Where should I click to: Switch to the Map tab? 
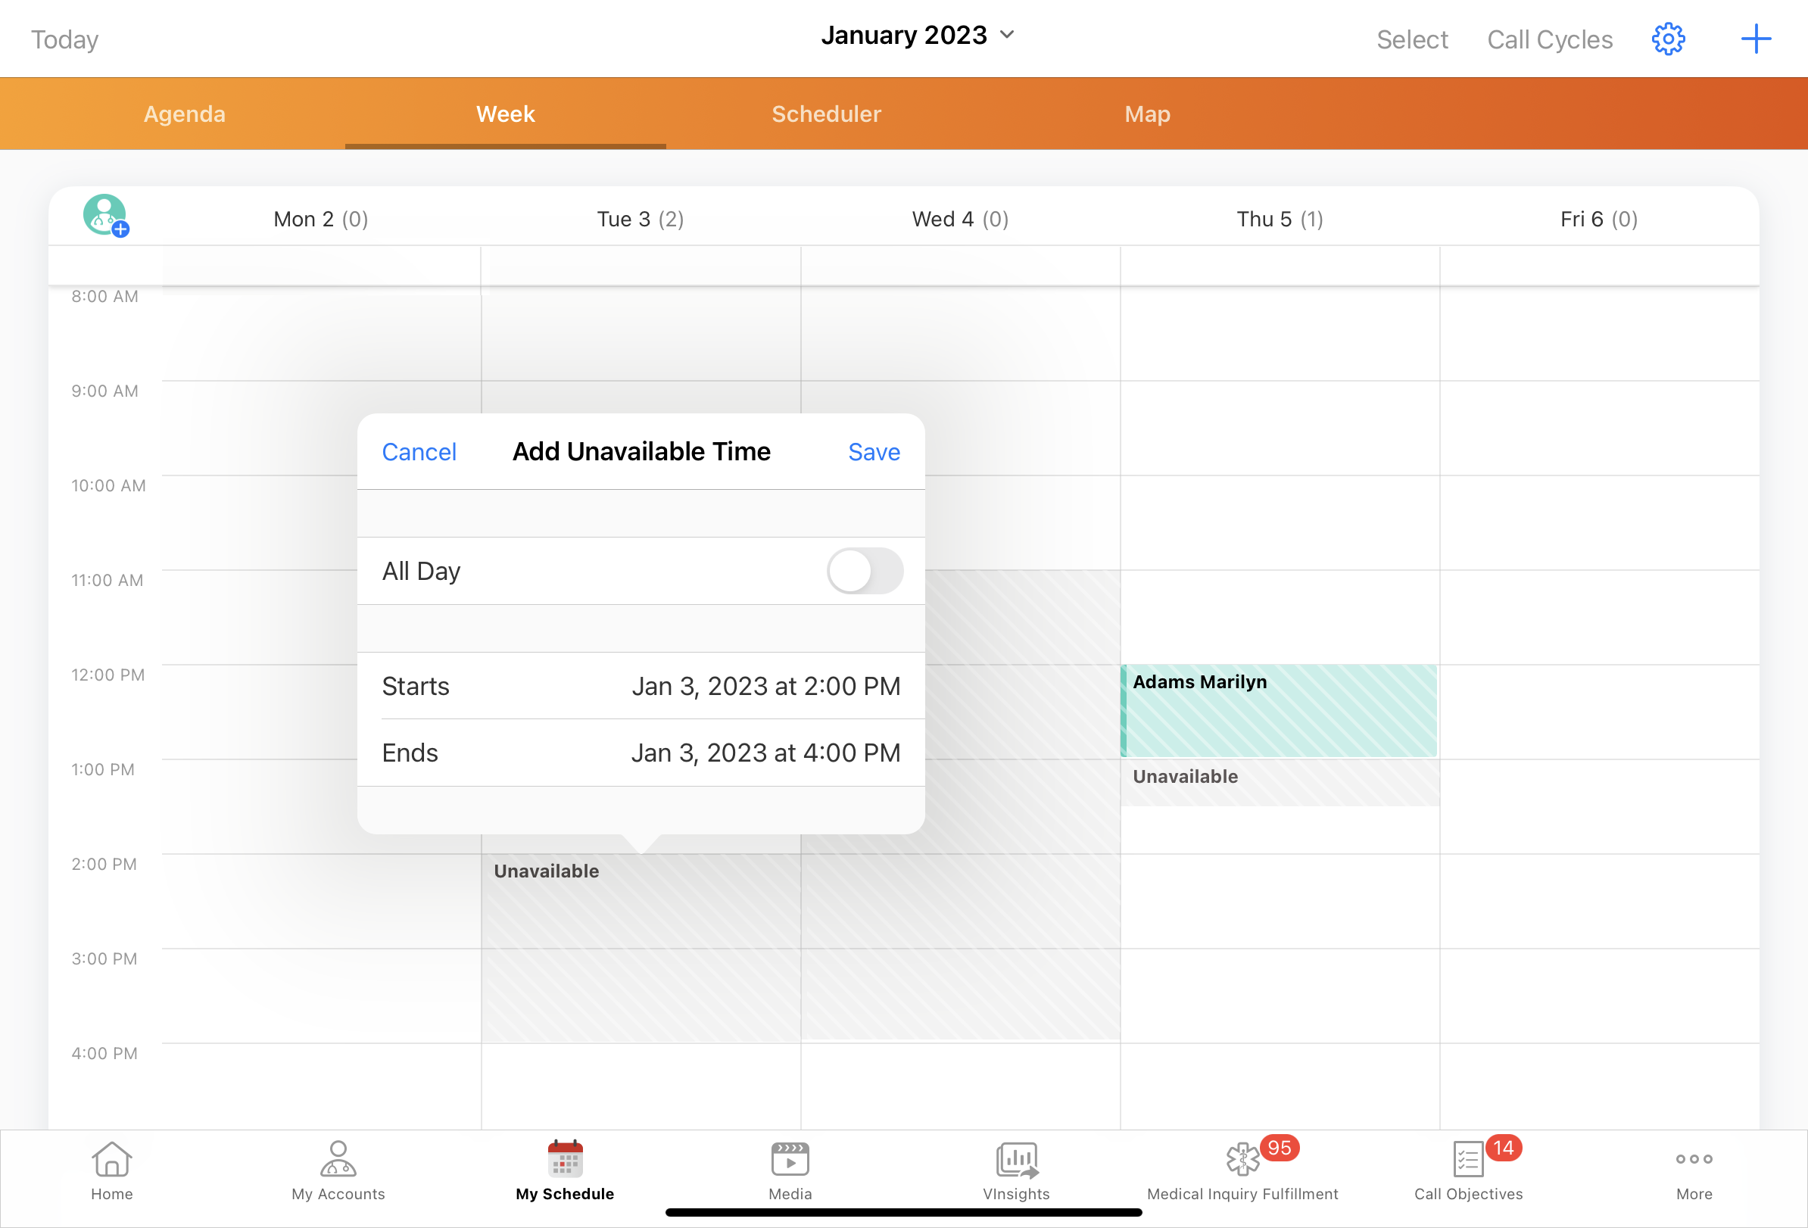click(1147, 114)
